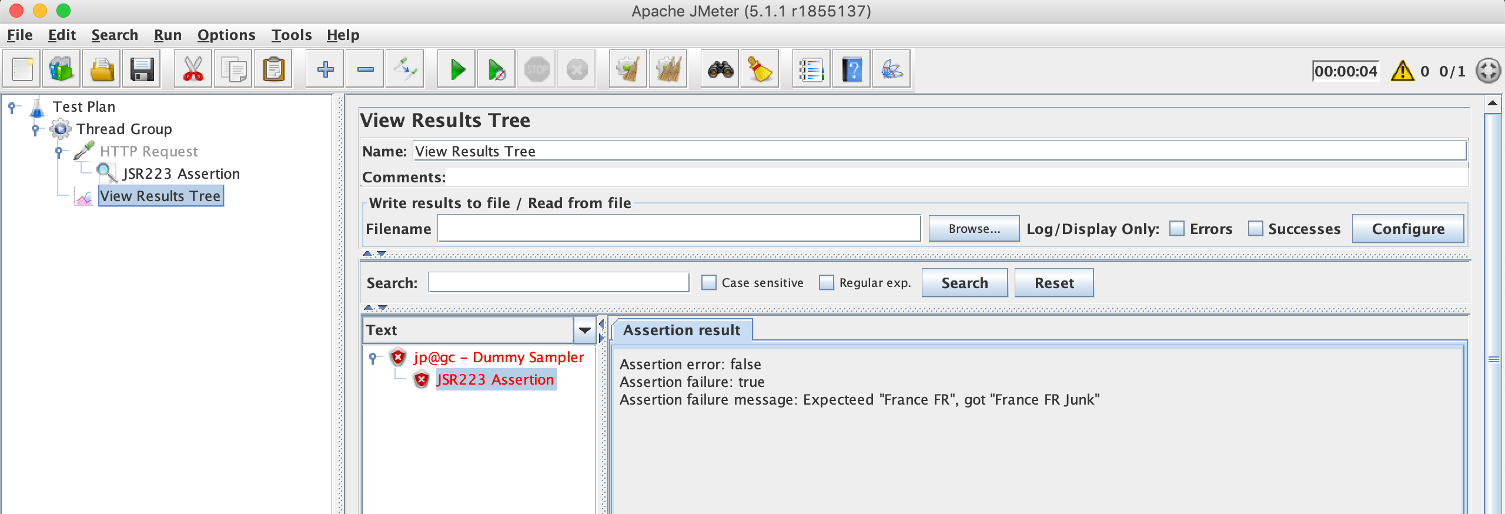Open the Tools menu
The image size is (1505, 514).
click(x=292, y=35)
